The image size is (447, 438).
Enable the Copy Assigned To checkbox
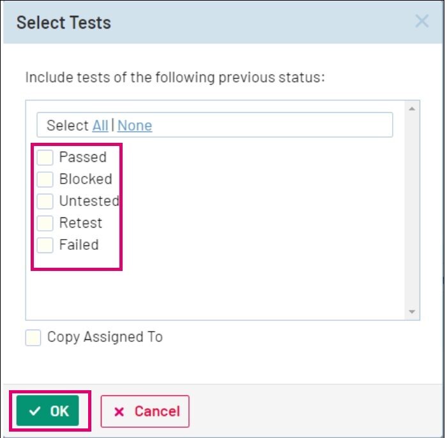[33, 338]
